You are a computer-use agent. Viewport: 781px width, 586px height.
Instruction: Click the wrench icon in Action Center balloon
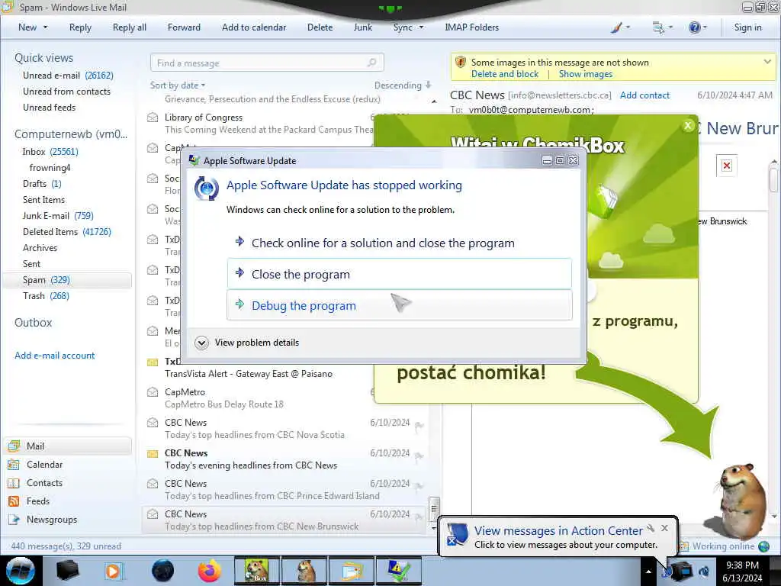coord(651,528)
